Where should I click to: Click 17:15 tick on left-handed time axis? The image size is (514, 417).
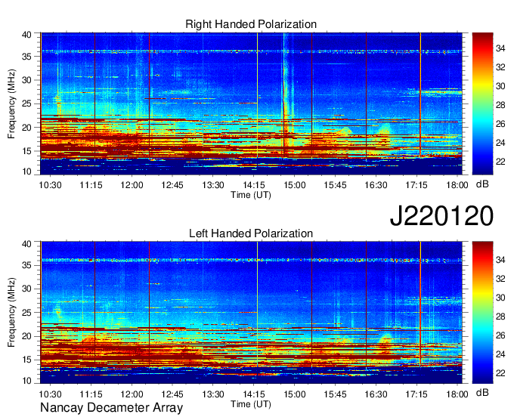pyautogui.click(x=416, y=394)
